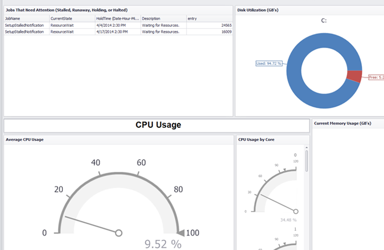Click the 9.52 % average CPU value
384x250 pixels.
[163, 244]
